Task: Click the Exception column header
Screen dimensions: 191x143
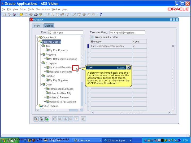Action: pos(111,42)
